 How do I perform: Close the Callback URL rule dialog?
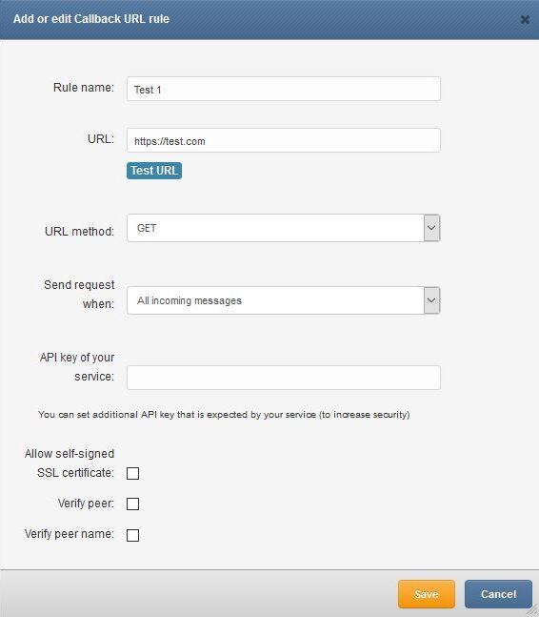pyautogui.click(x=525, y=19)
